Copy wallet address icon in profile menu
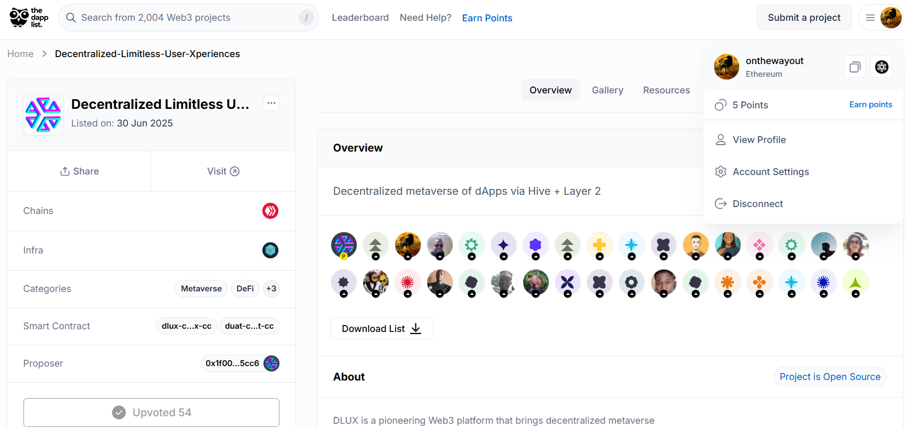 tap(855, 67)
